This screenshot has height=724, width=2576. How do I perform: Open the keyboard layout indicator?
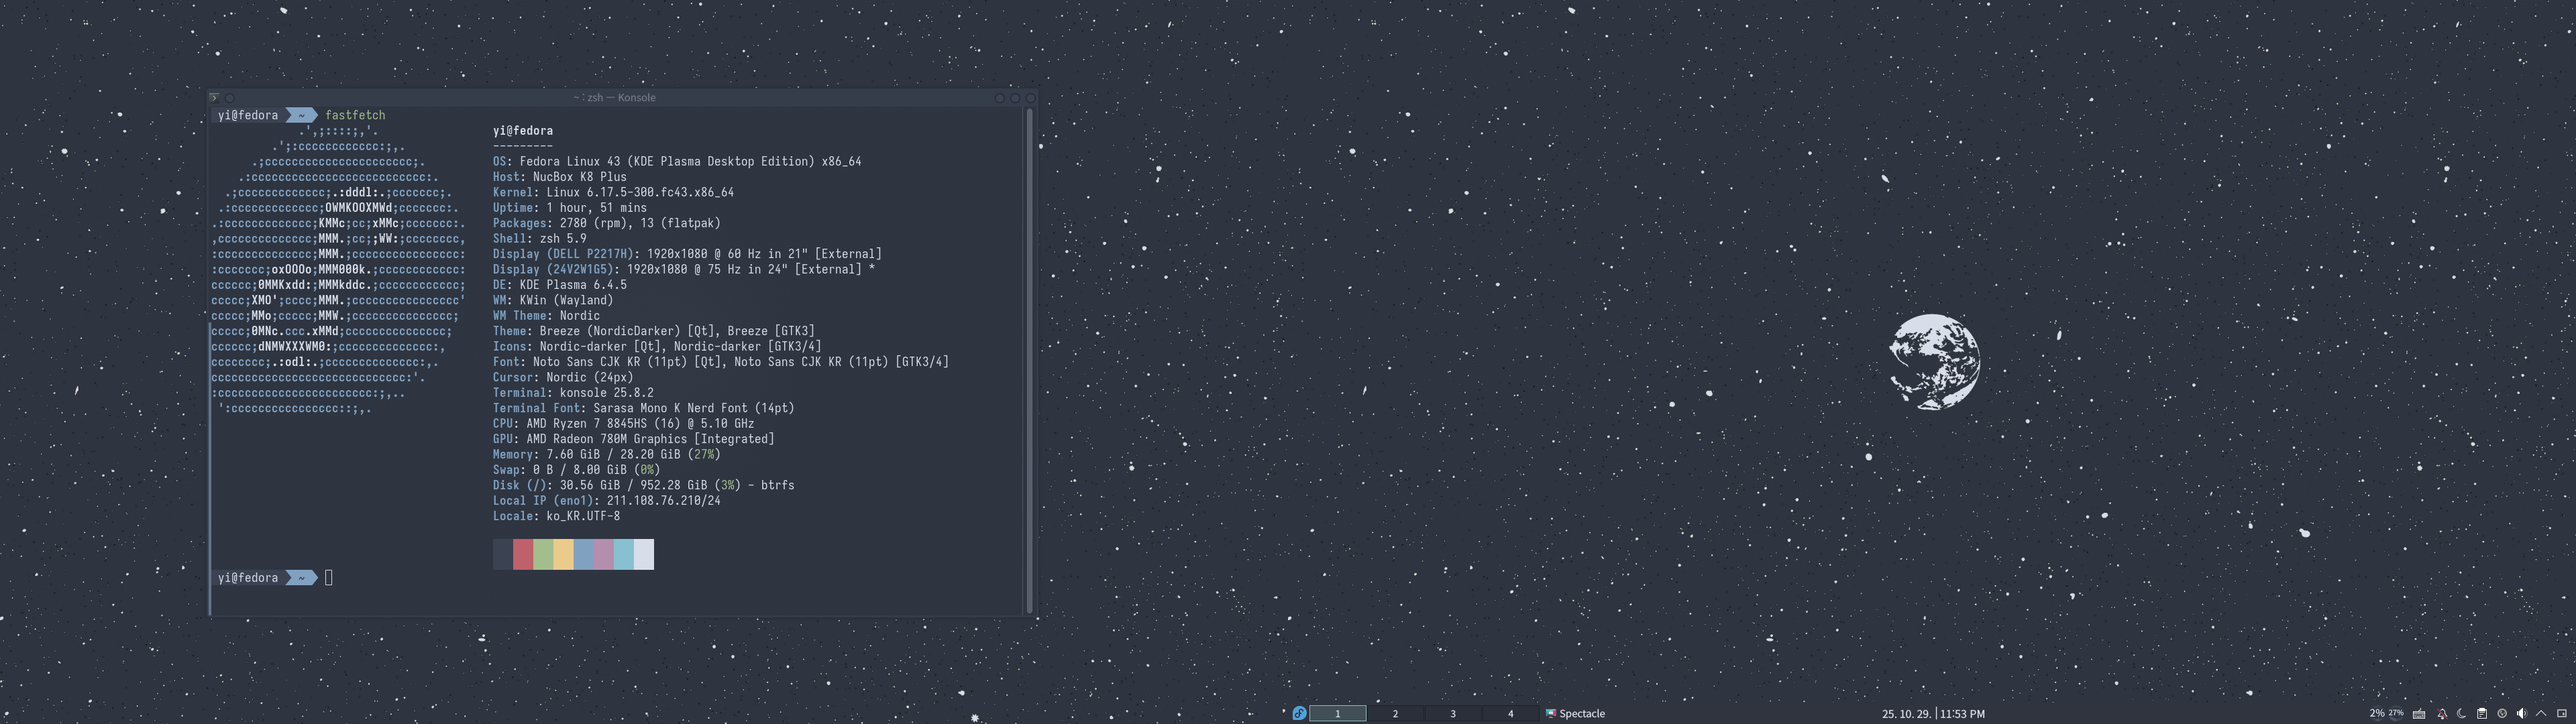(x=2419, y=714)
